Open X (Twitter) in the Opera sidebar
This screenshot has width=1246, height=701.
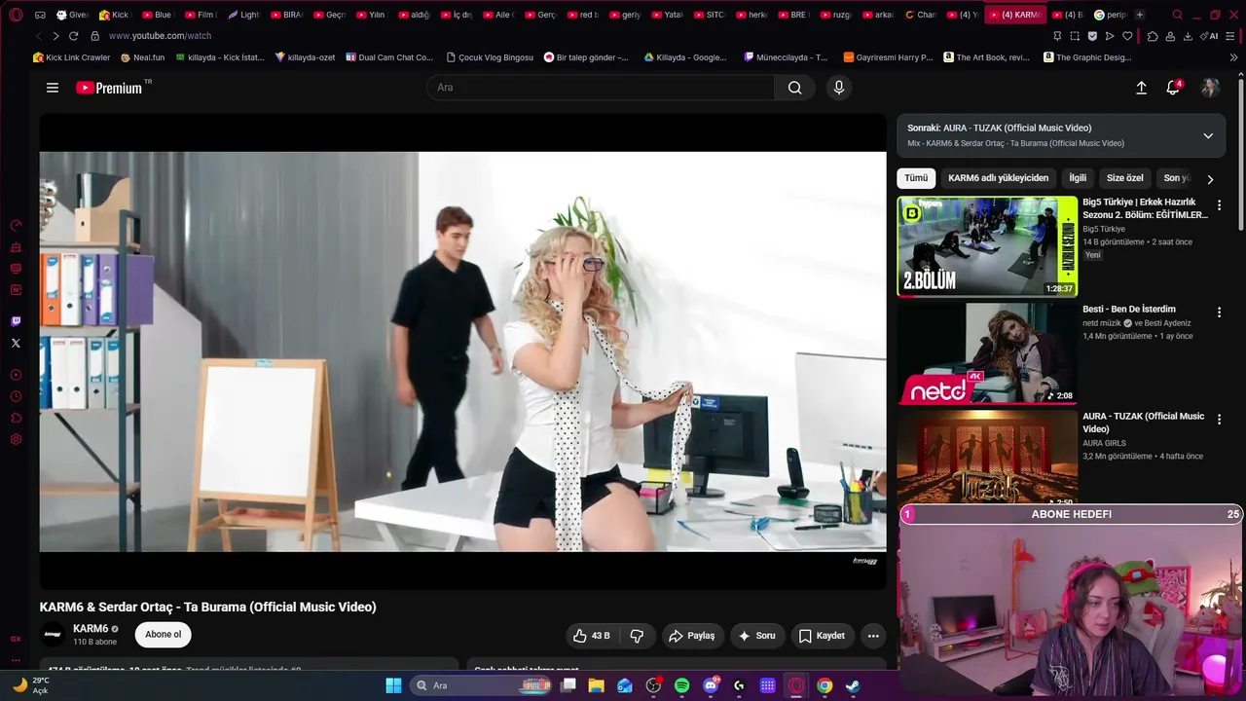pyautogui.click(x=16, y=343)
